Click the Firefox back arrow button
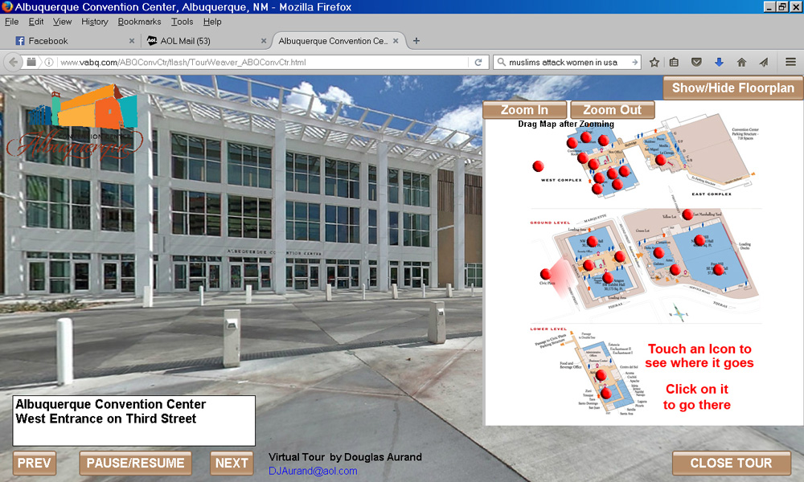The width and height of the screenshot is (804, 482). [x=13, y=62]
